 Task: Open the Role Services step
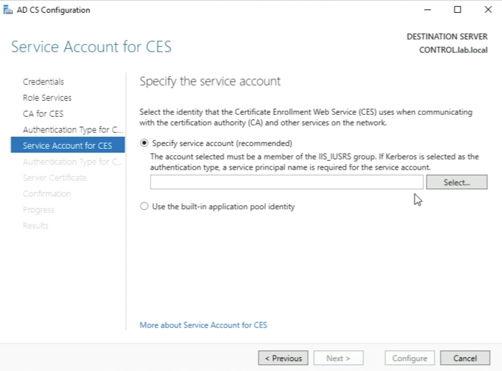pyautogui.click(x=47, y=98)
